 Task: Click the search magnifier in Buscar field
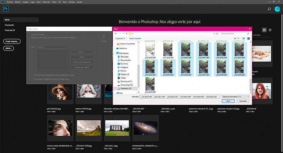248,34
